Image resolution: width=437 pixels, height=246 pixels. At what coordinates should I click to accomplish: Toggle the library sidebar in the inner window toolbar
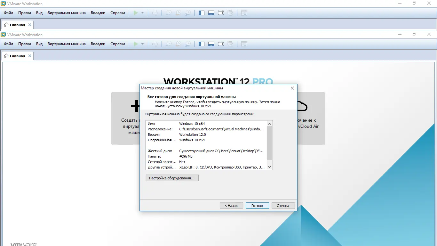202,44
